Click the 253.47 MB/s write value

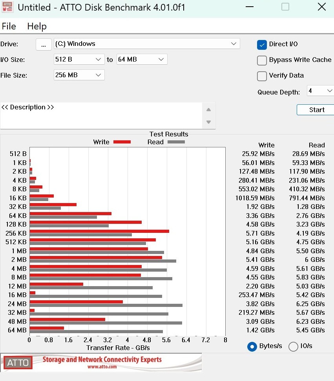[x=257, y=295]
